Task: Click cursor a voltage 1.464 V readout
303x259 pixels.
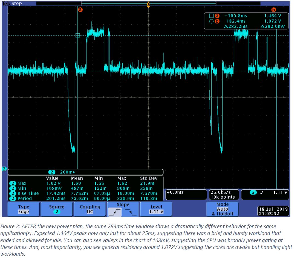Action: coord(273,16)
